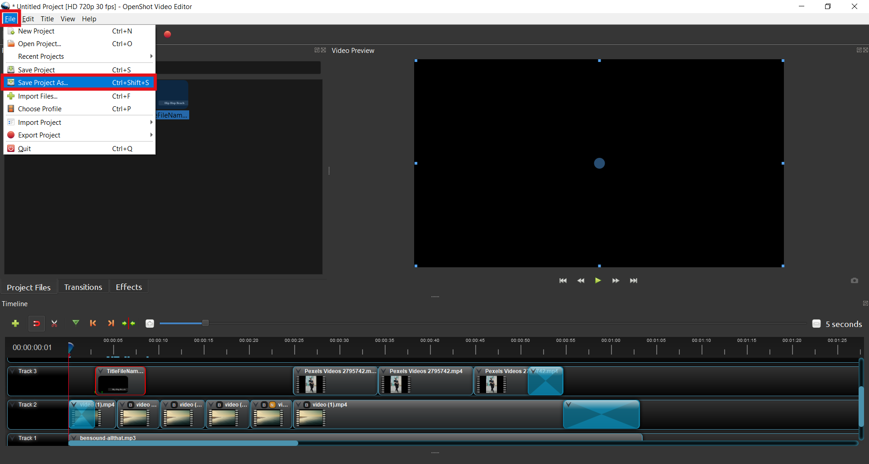Float the Video Preview panel icon
Viewport: 869px width, 464px height.
(x=859, y=50)
